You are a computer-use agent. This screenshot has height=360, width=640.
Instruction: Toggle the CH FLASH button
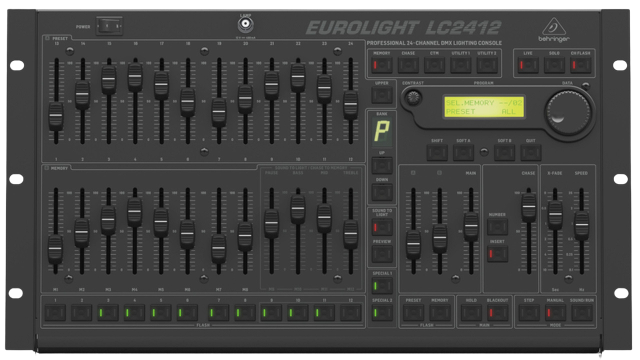580,65
